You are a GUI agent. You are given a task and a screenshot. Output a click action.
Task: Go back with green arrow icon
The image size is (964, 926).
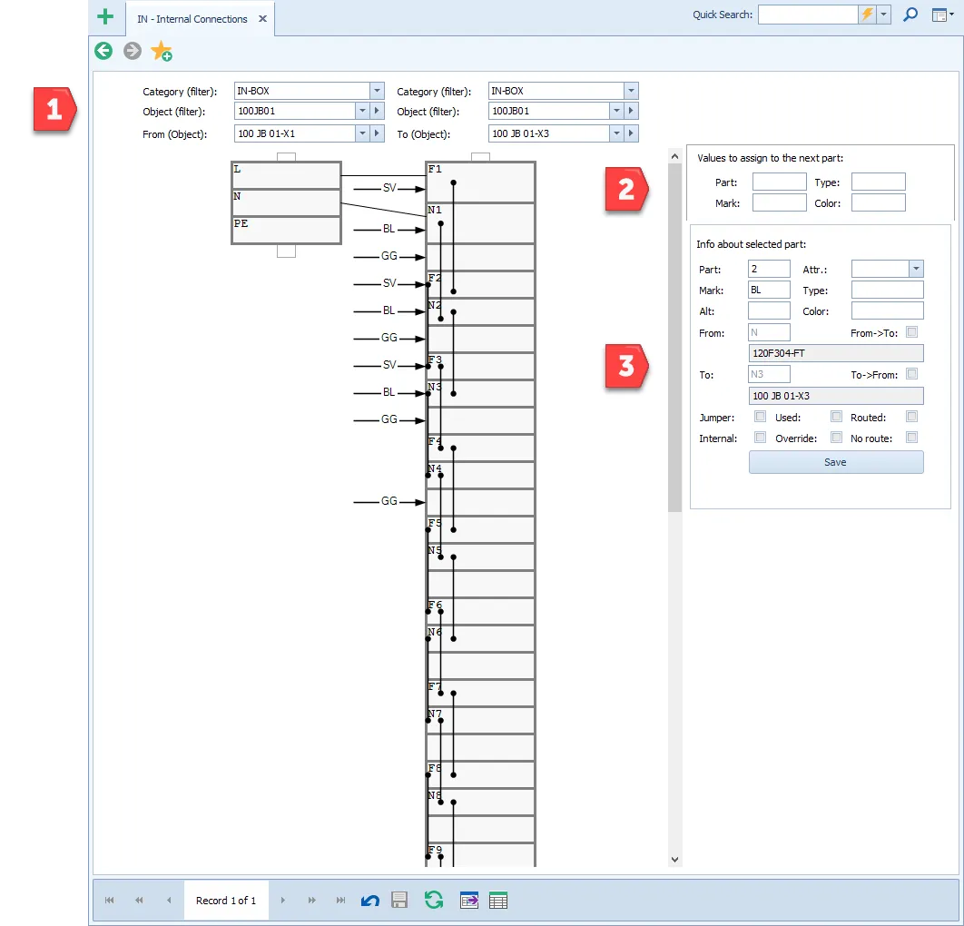[103, 51]
